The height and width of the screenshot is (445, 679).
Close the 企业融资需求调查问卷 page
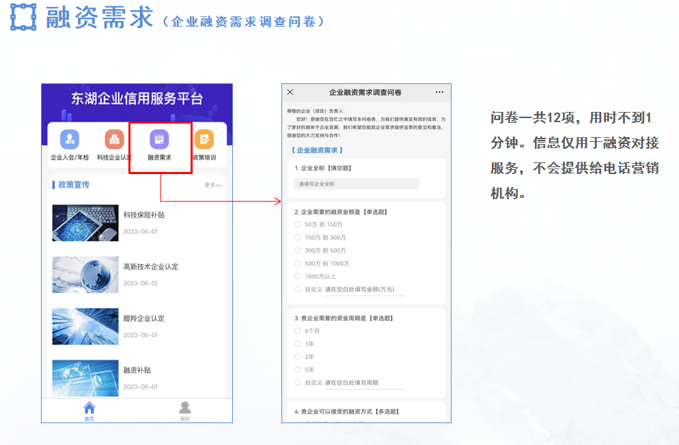tap(290, 92)
